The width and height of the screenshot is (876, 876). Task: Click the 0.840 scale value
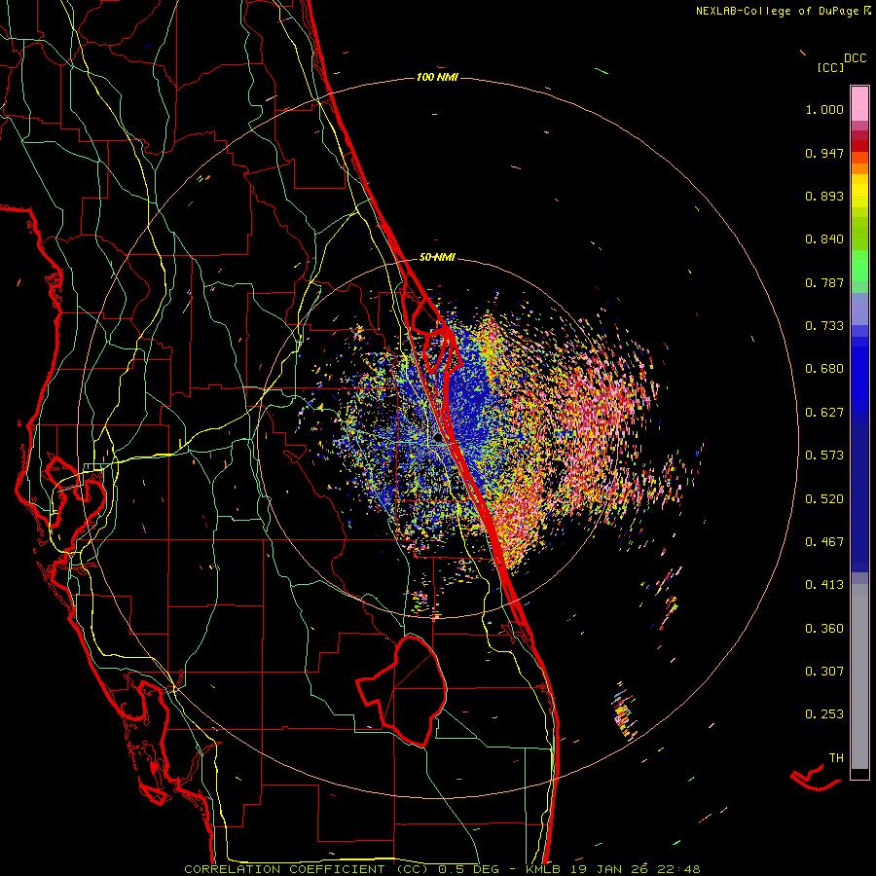click(824, 239)
